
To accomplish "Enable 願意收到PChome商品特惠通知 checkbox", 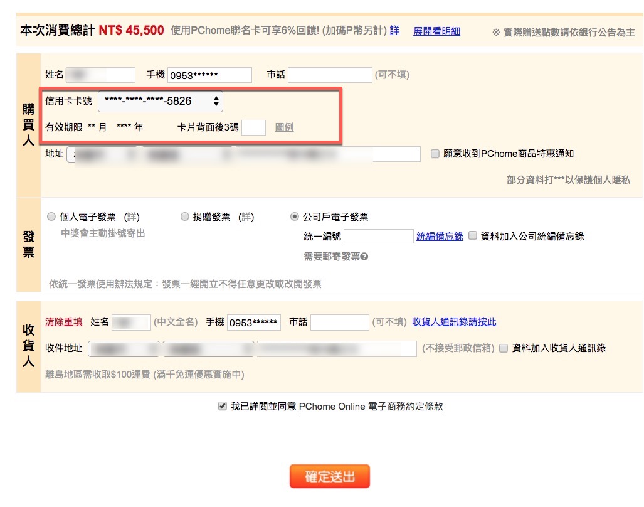I will tap(435, 154).
